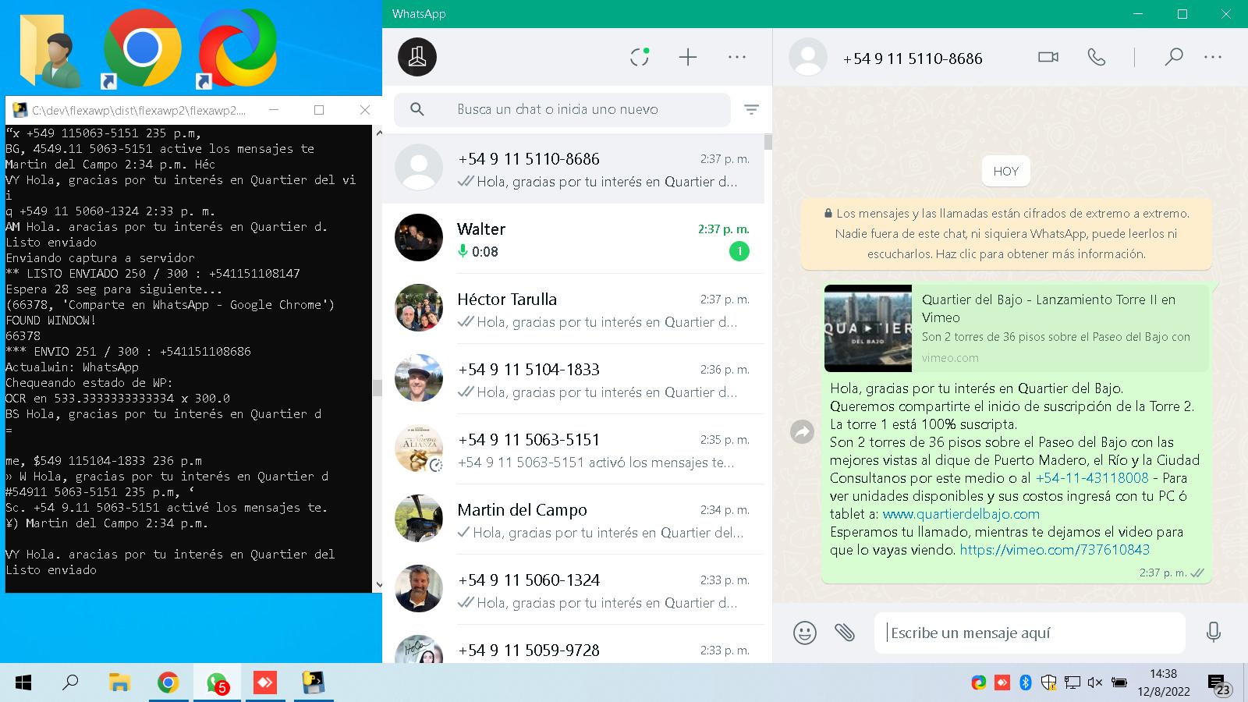This screenshot has width=1248, height=702.
Task: Open Héctor Tarulla's chat
Action: click(x=573, y=309)
